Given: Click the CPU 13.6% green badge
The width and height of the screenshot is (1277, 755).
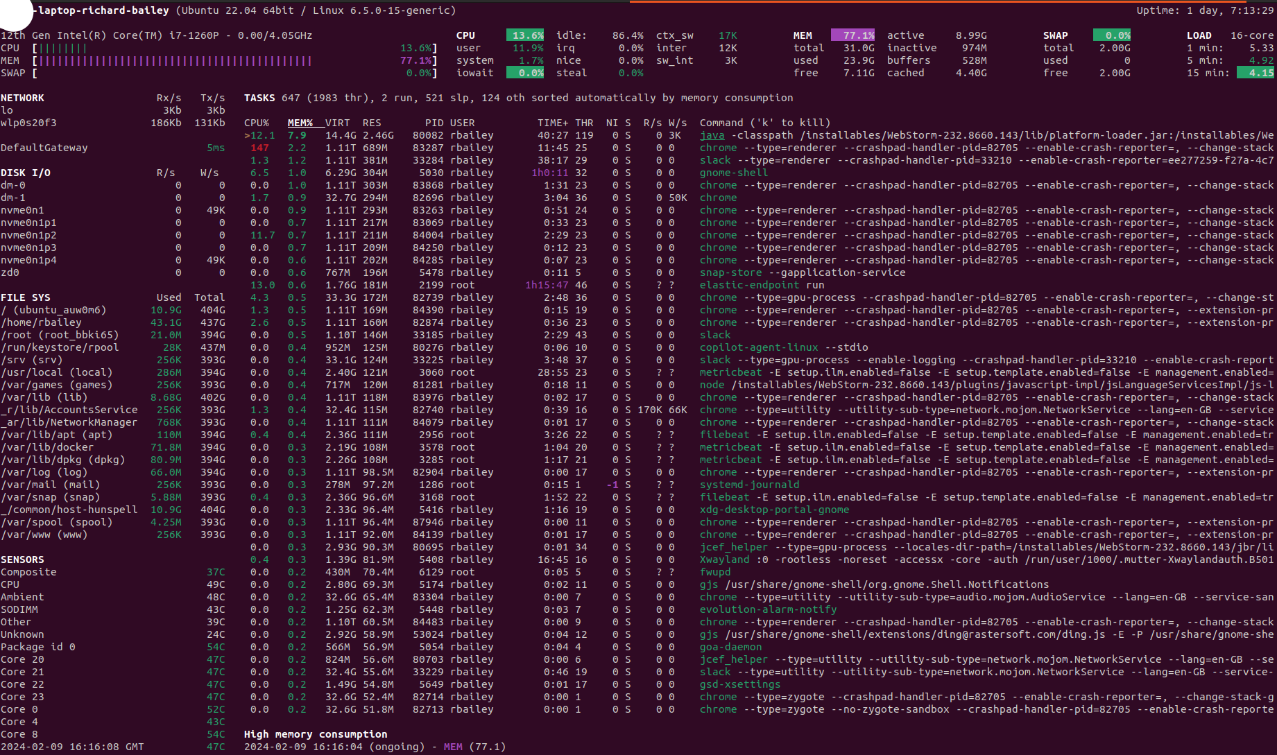Looking at the screenshot, I should (525, 35).
